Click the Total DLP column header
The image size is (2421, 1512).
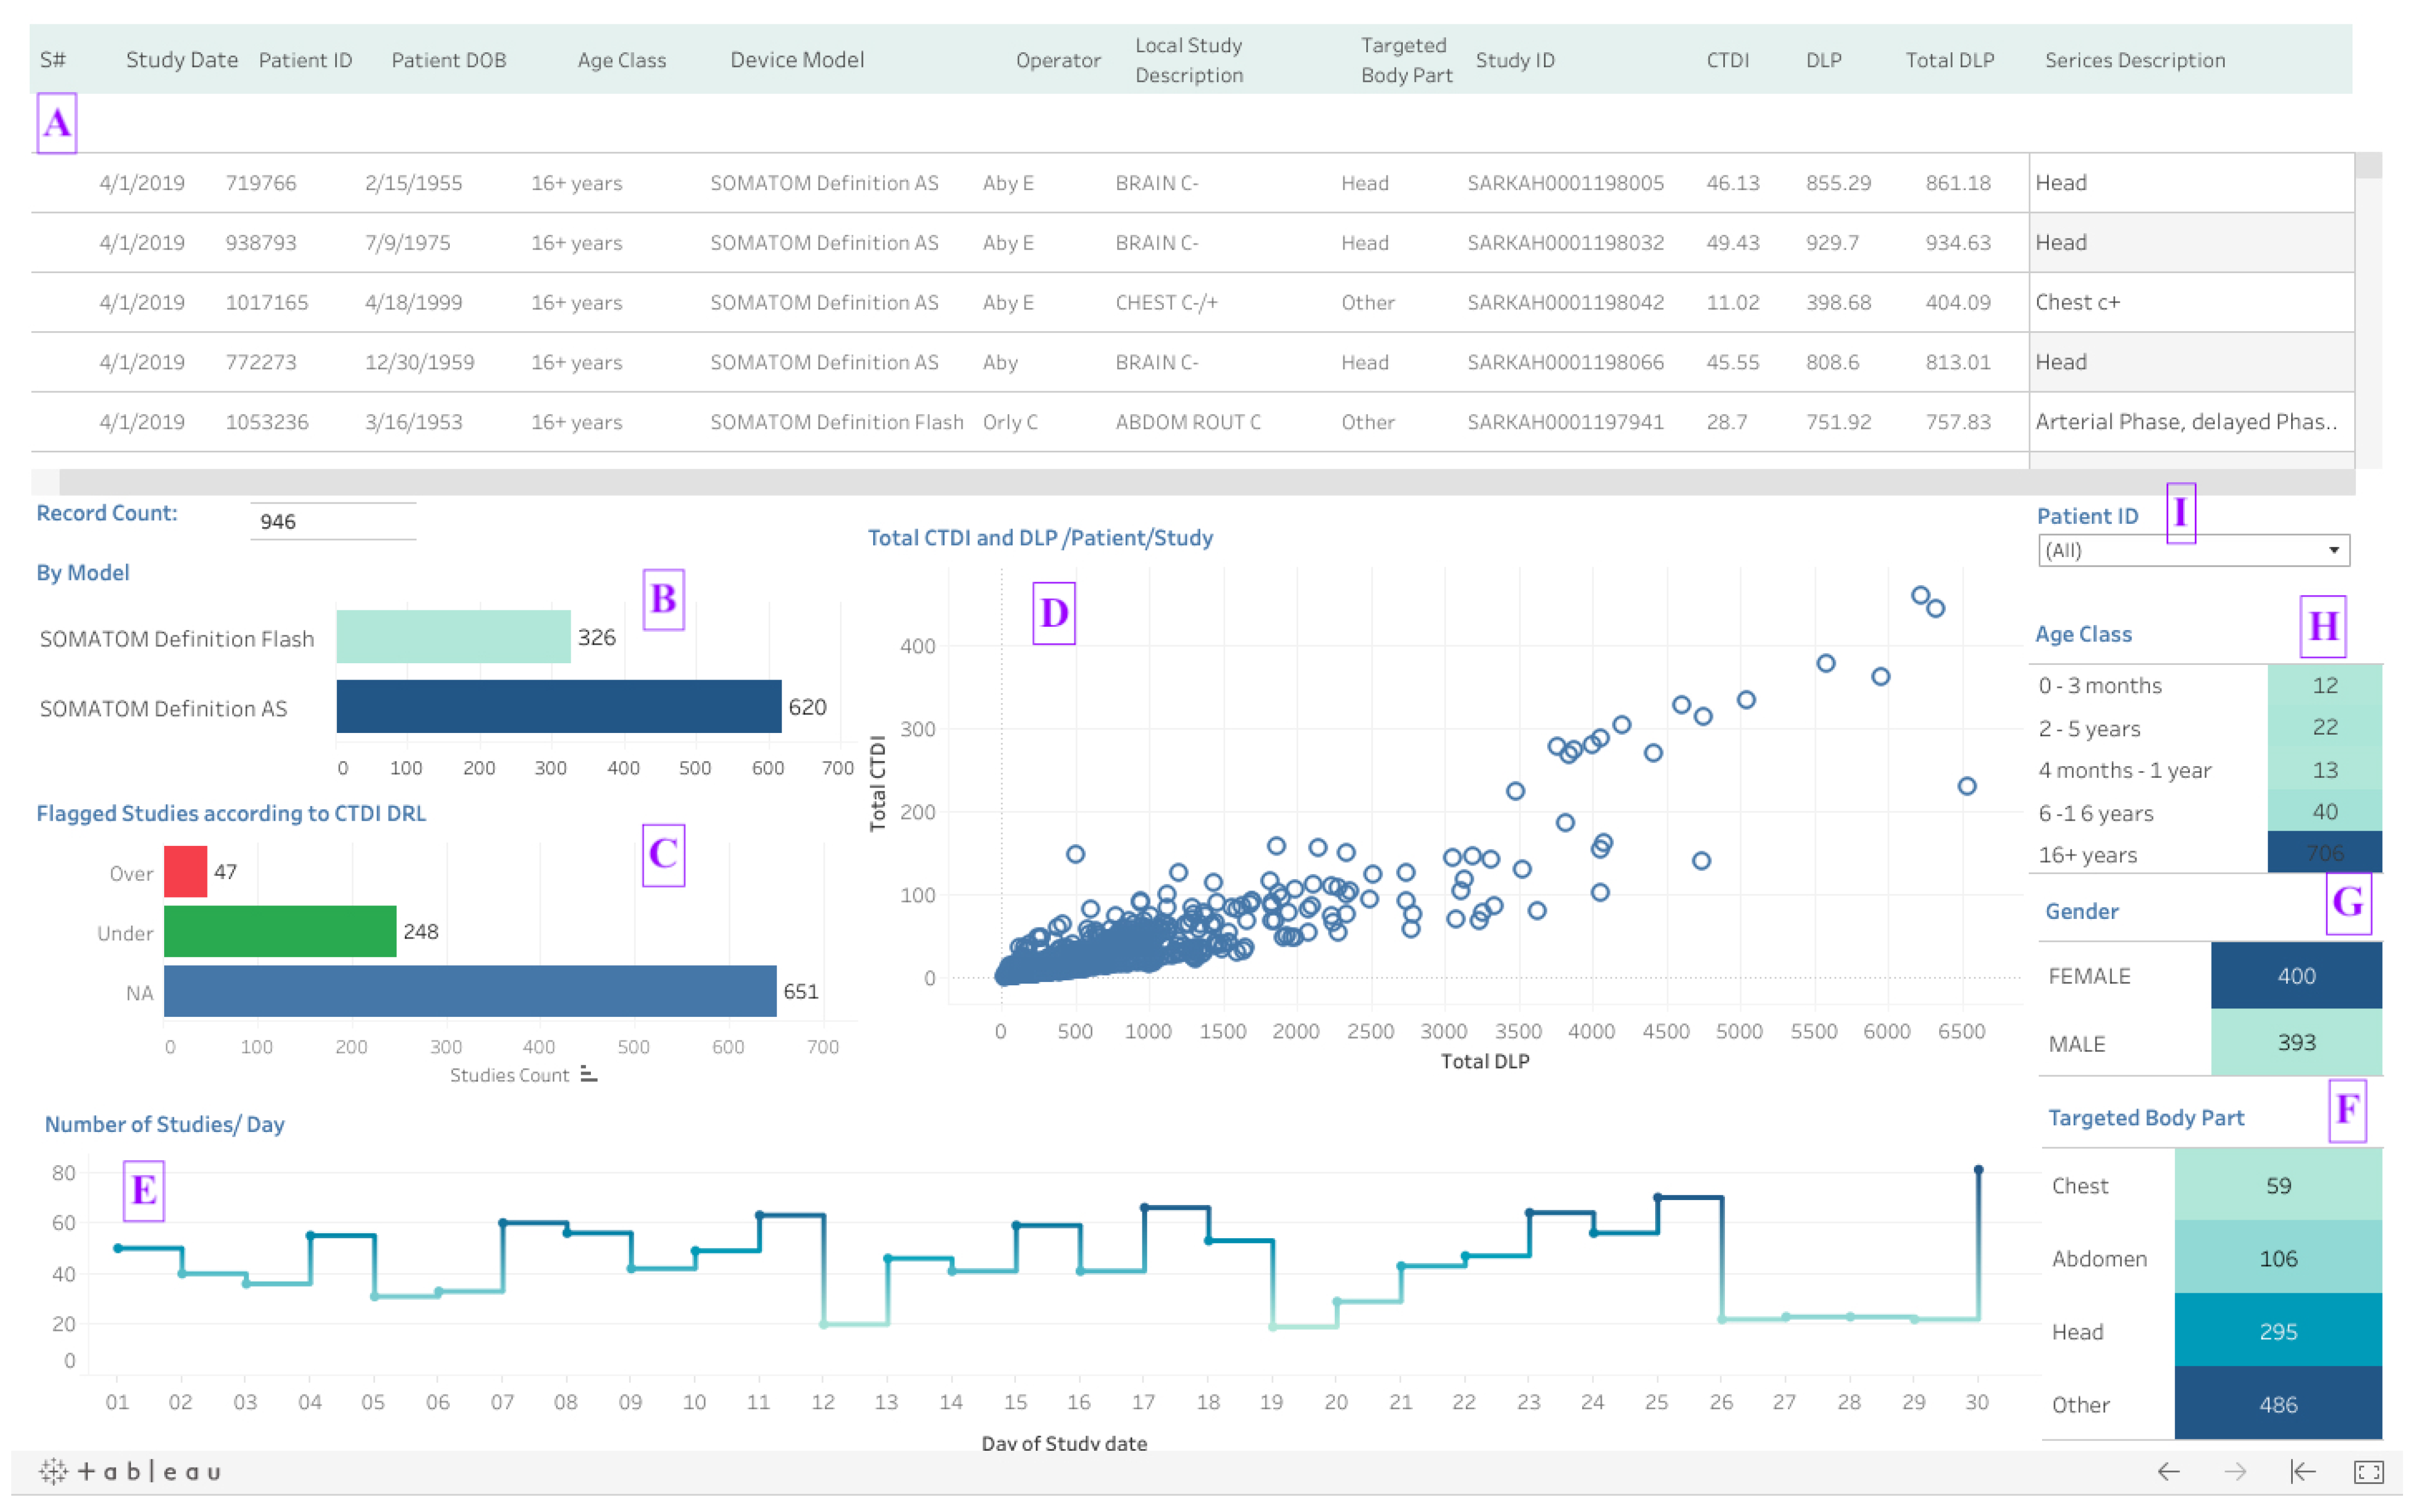(x=1949, y=60)
